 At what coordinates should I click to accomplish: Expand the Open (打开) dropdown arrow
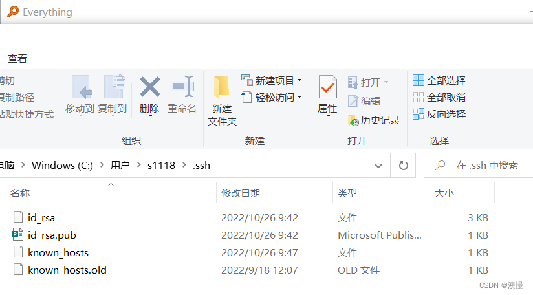pos(386,82)
